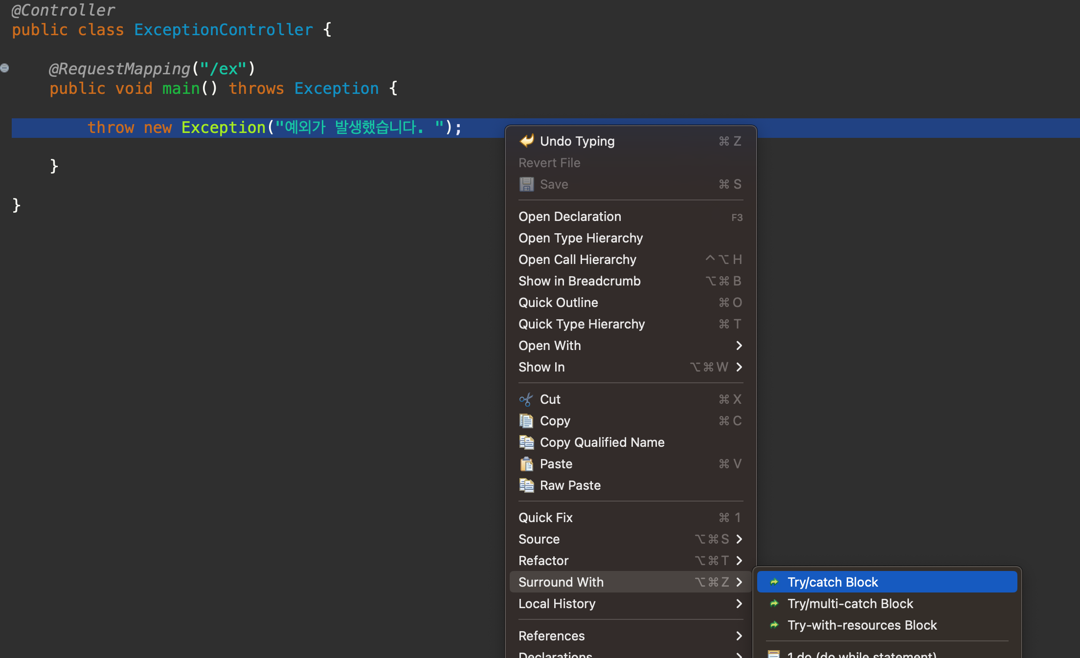Select Open Declaration menu entry
Image resolution: width=1080 pixels, height=658 pixels.
[570, 217]
